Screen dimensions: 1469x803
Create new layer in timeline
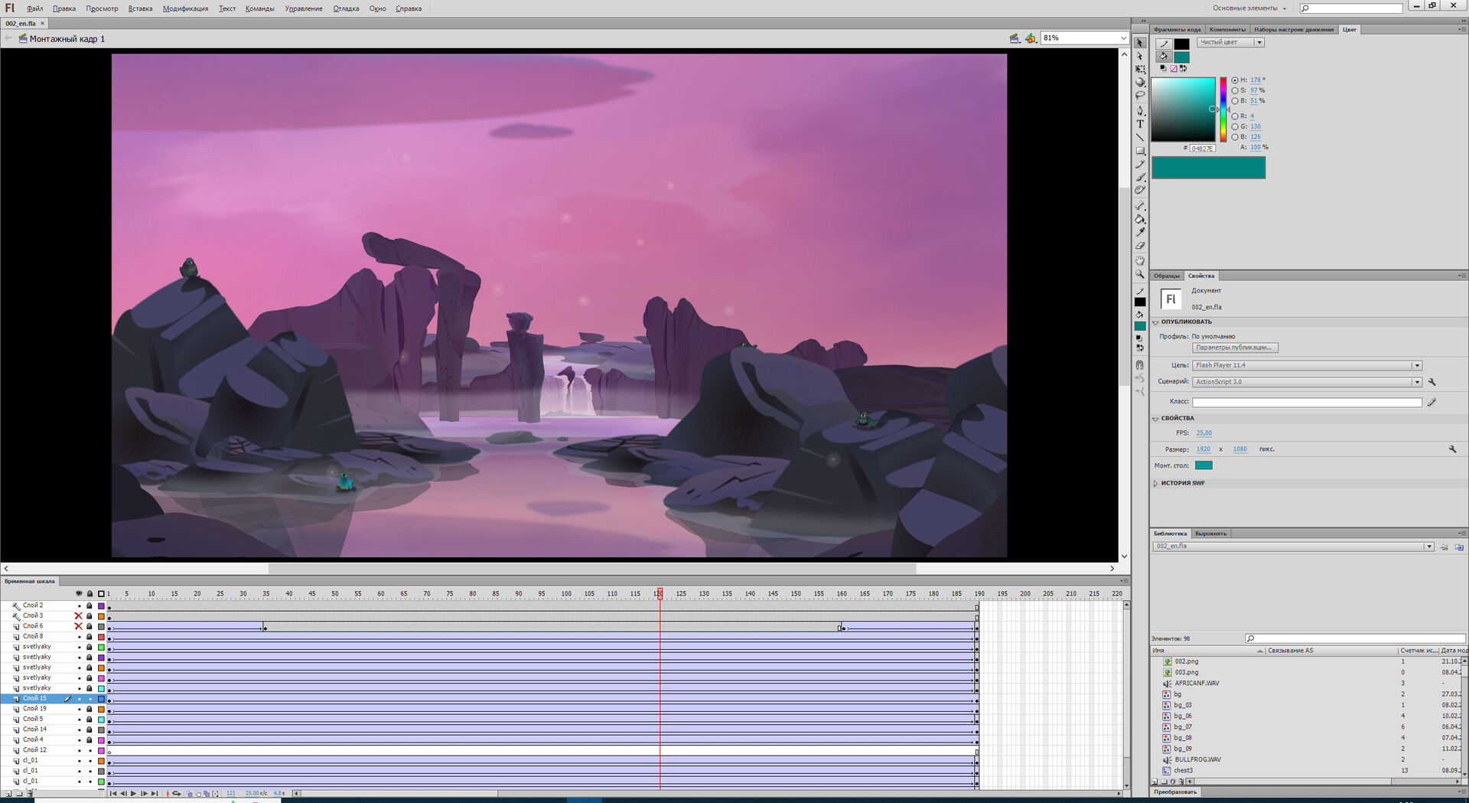pos(7,793)
